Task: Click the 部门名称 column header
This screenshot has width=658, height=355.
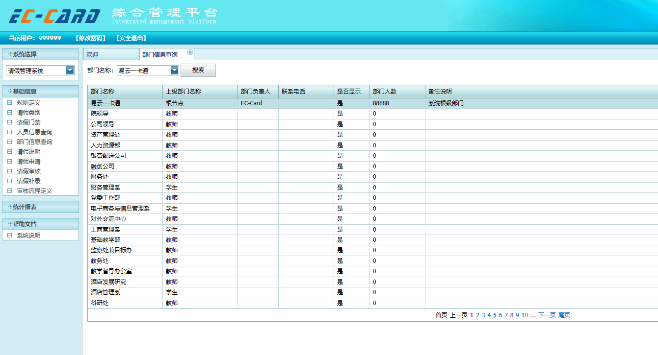Action: [125, 92]
